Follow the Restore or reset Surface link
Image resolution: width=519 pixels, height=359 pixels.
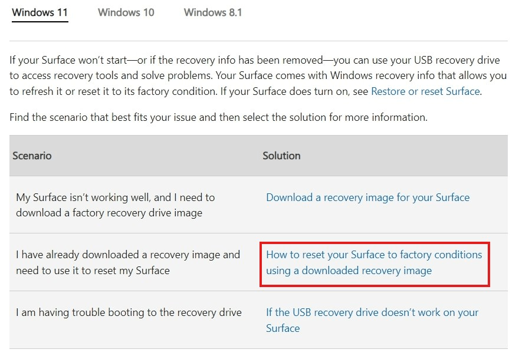tap(425, 91)
